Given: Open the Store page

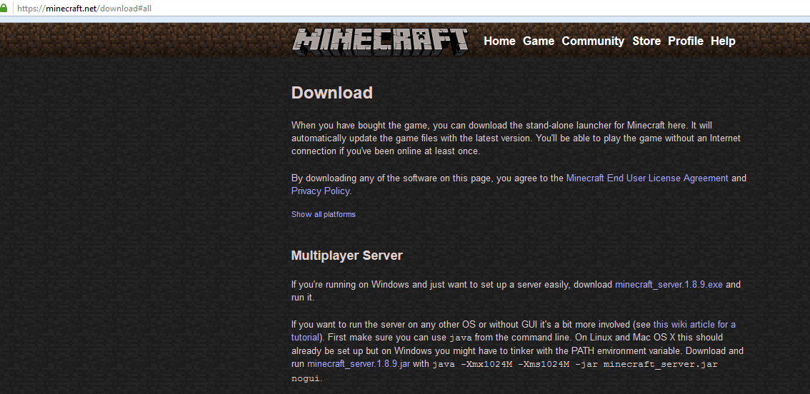Looking at the screenshot, I should tap(646, 41).
